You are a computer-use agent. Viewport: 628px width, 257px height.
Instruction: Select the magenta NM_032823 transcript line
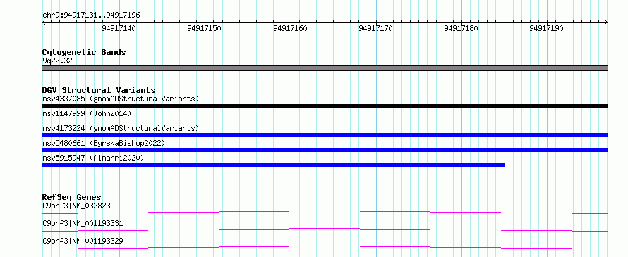tap(325, 212)
